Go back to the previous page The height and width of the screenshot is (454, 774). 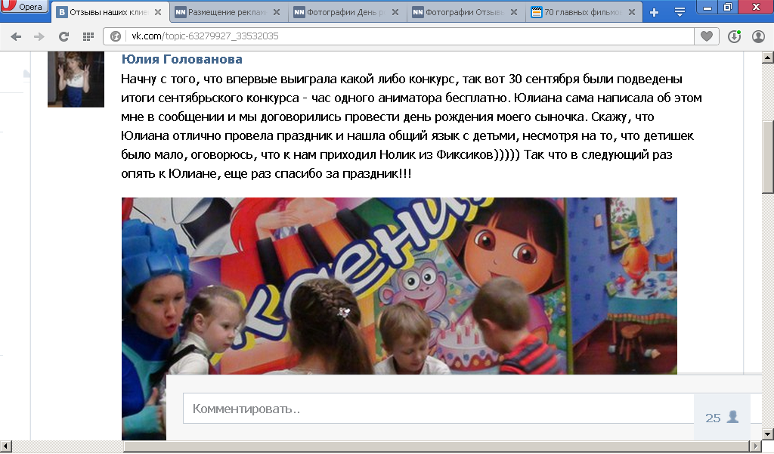(x=16, y=36)
